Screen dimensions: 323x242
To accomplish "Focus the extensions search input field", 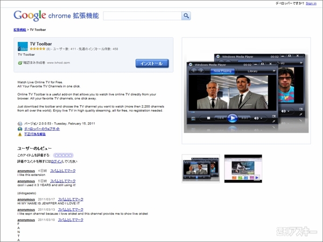I will tap(142, 16).
